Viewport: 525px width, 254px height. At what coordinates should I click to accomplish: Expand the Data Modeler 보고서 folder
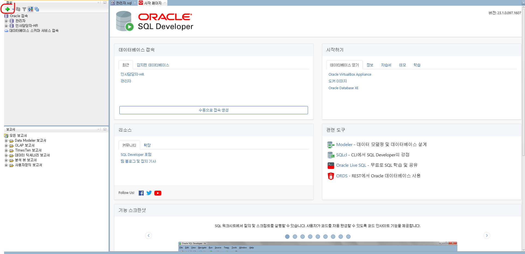tap(6, 141)
